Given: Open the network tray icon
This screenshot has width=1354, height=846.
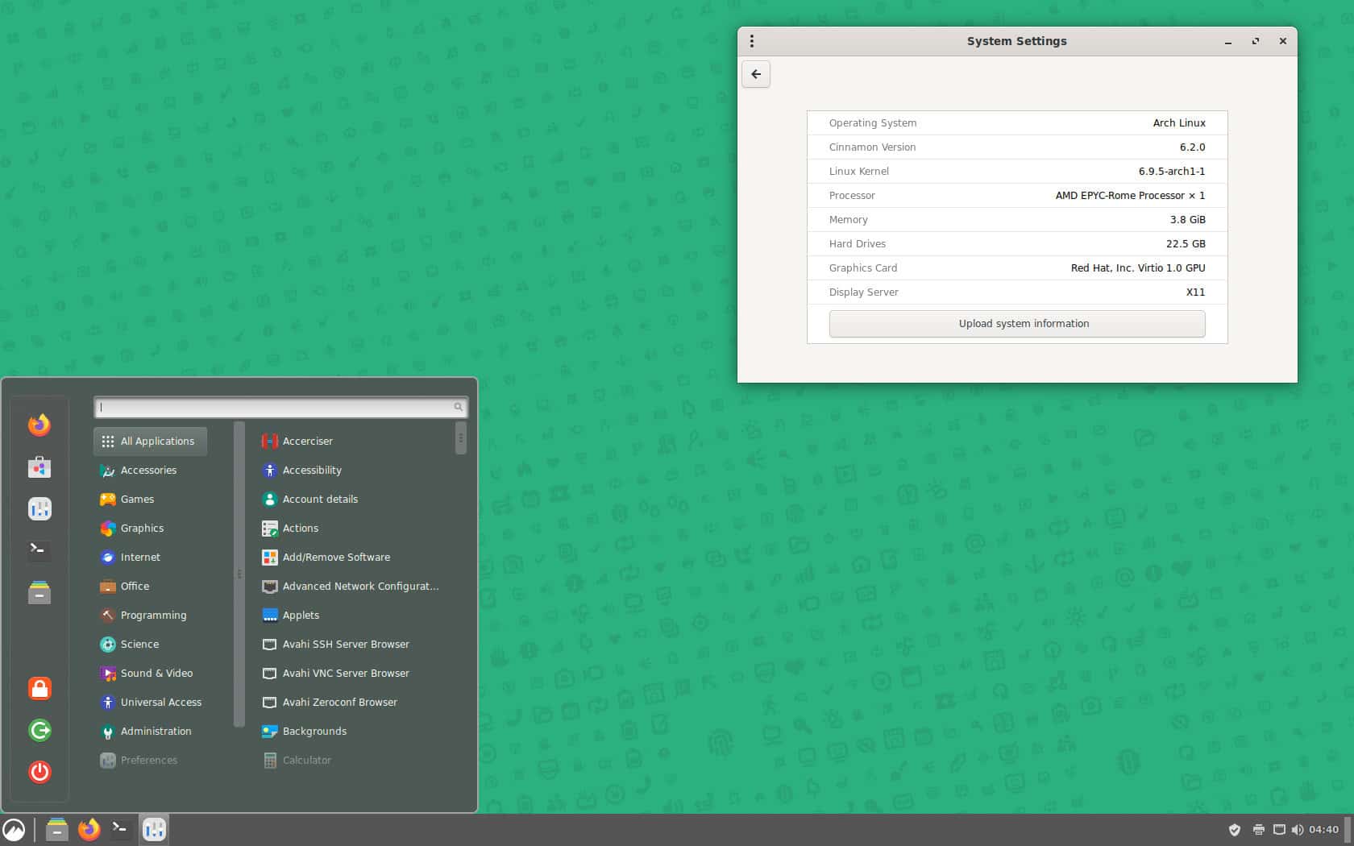Looking at the screenshot, I should pyautogui.click(x=1278, y=829).
